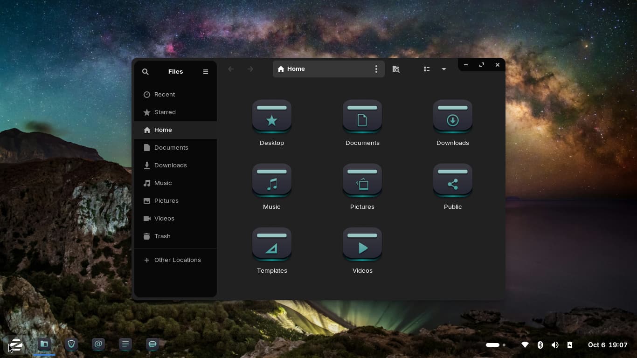
Task: Click Other Locations in sidebar
Action: 177,260
